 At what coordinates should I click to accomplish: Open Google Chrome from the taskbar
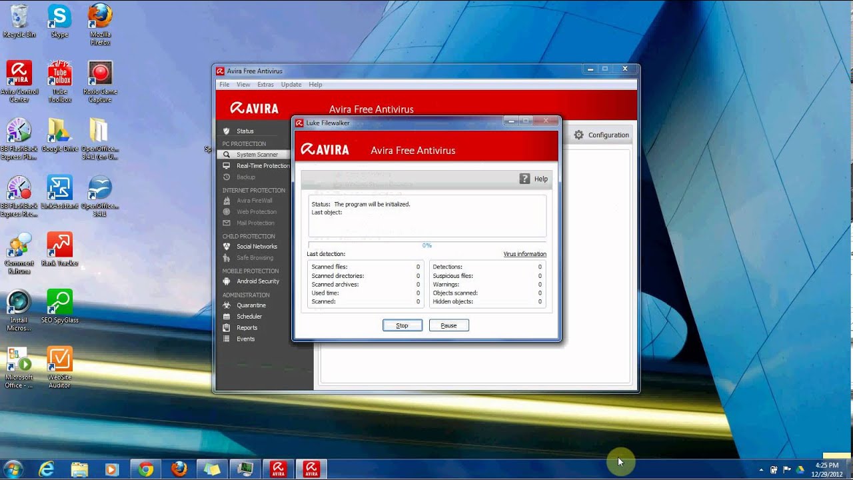pyautogui.click(x=146, y=469)
